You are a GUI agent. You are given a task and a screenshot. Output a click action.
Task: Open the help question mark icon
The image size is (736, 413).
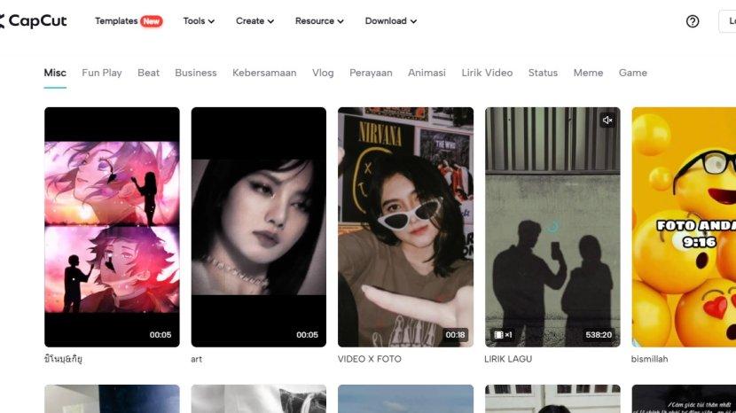coord(693,21)
